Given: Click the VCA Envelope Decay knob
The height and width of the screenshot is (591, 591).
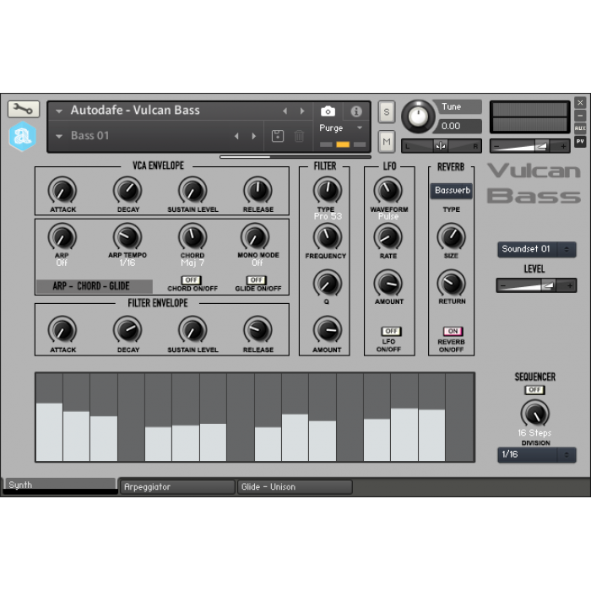Looking at the screenshot, I should click(127, 191).
